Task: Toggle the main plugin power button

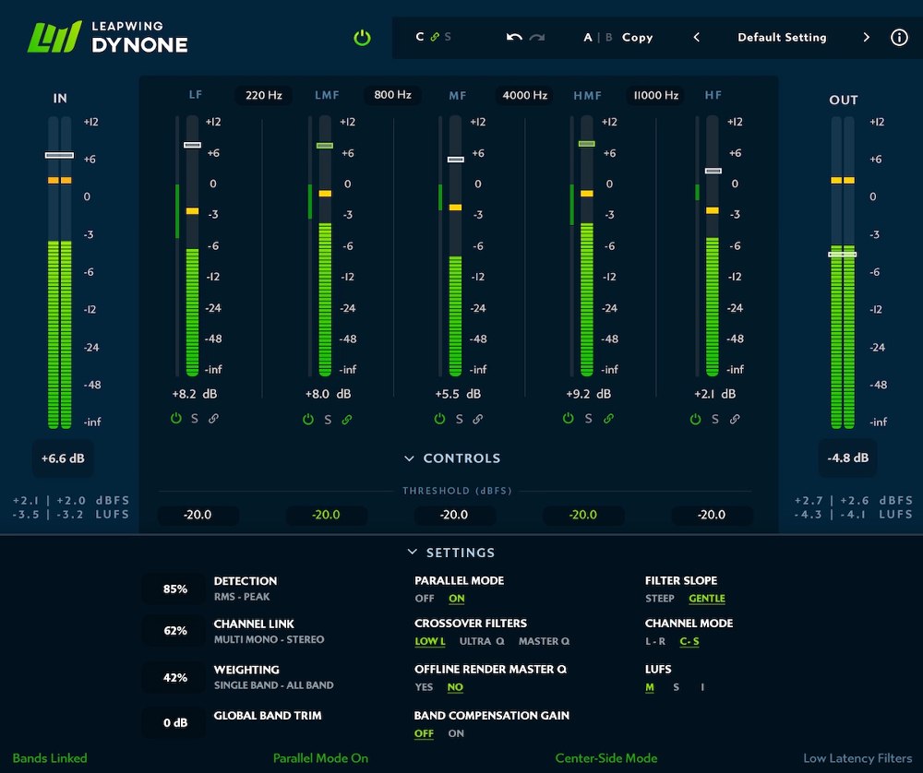Action: tap(361, 37)
